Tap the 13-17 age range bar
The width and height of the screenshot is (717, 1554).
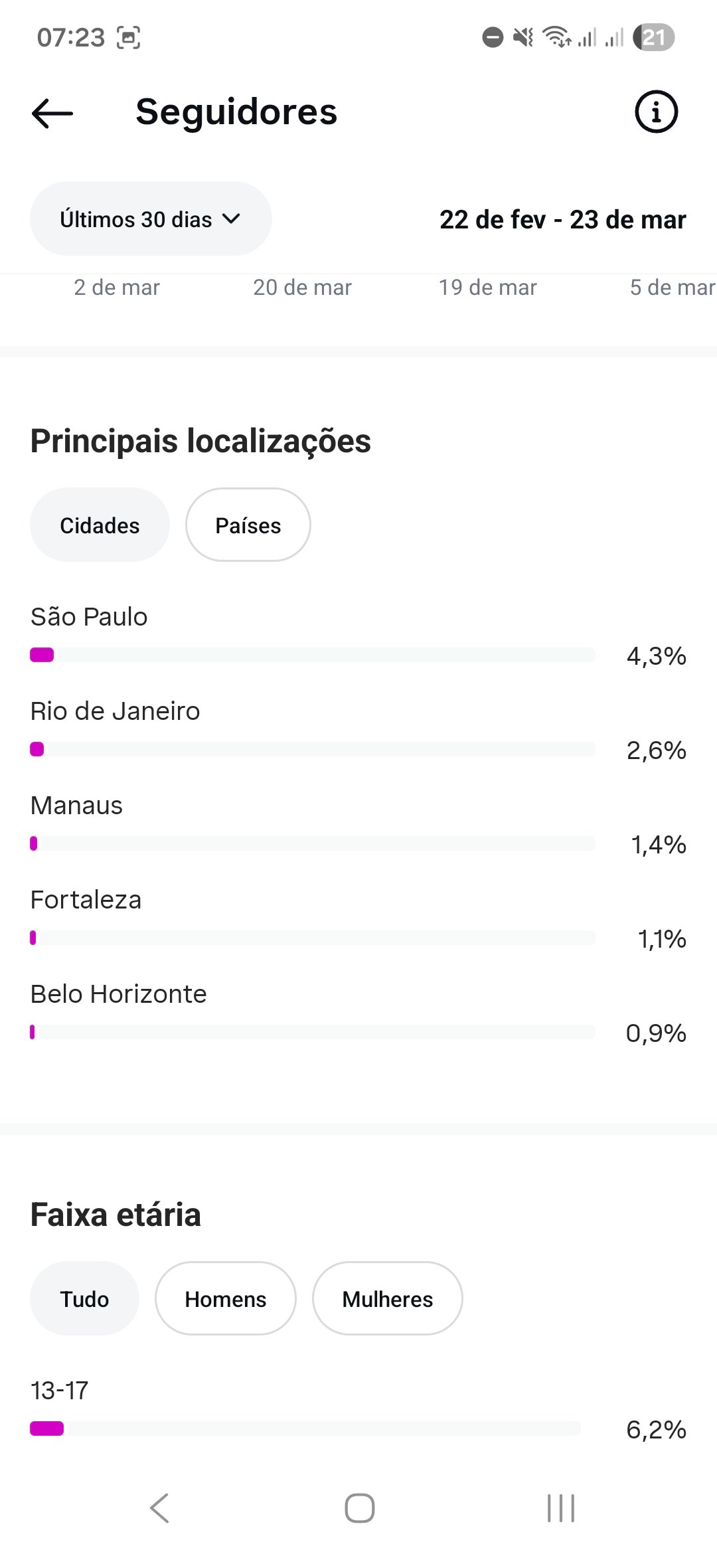(305, 1428)
